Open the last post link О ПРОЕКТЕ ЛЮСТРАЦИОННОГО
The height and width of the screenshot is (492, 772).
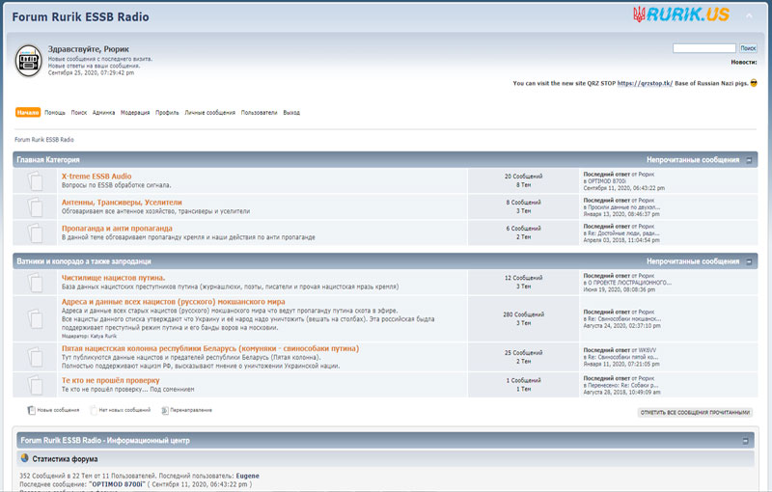[x=630, y=283]
